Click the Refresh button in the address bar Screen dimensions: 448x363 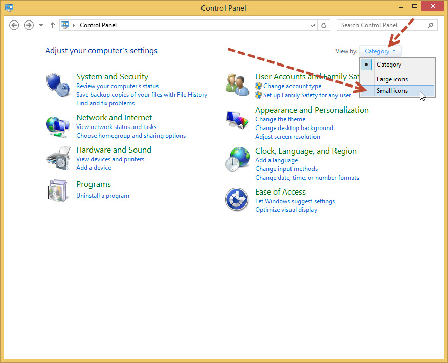tap(324, 25)
